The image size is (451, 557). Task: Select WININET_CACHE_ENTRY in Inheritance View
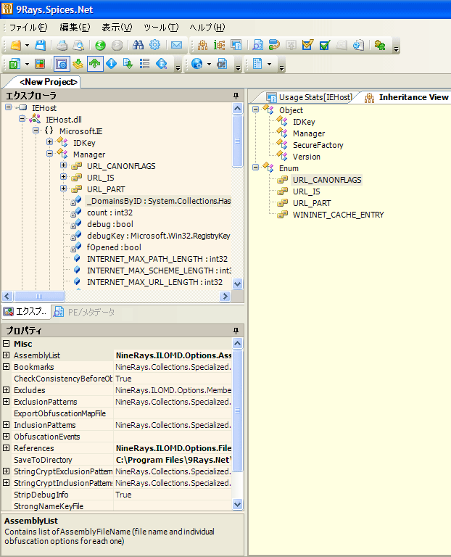coord(338,215)
